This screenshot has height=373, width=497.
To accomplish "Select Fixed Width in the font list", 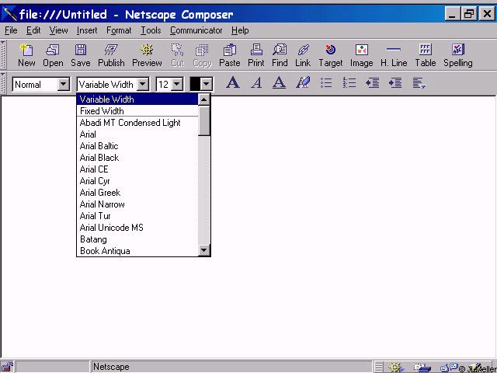I will coord(137,111).
